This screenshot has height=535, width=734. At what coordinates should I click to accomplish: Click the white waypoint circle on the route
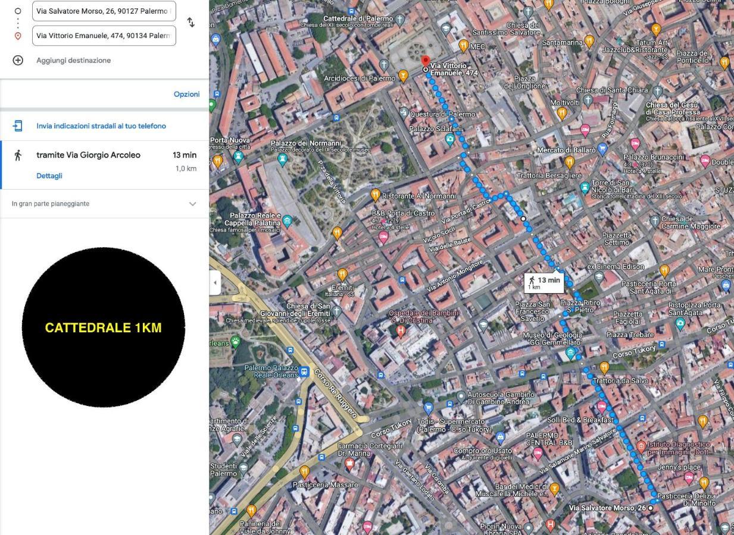click(x=523, y=219)
